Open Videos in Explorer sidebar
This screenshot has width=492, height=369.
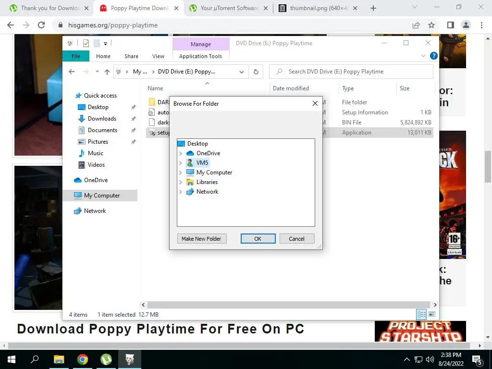click(x=96, y=165)
